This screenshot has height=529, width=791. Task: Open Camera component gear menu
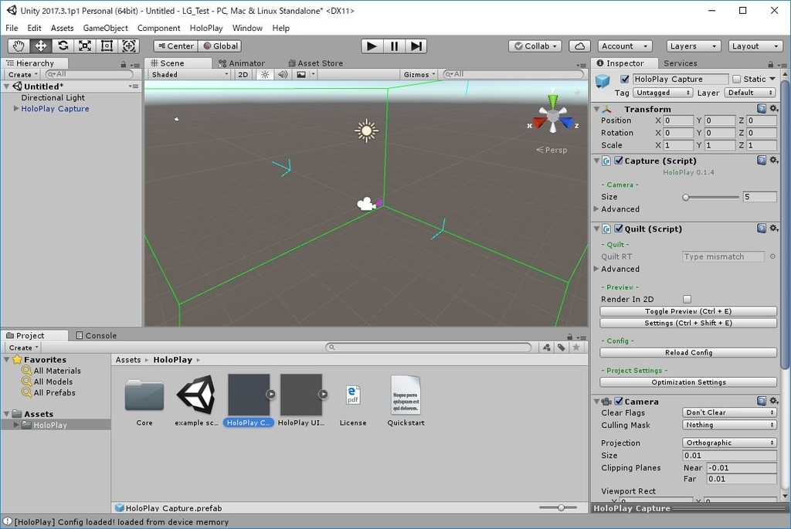coord(774,401)
